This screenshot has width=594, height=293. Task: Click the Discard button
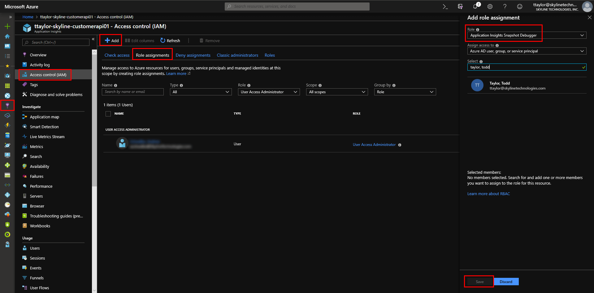coord(506,282)
